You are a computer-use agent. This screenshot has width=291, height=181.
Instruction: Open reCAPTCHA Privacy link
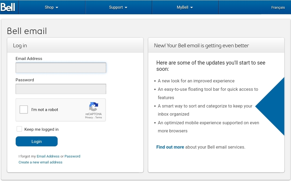(89, 118)
